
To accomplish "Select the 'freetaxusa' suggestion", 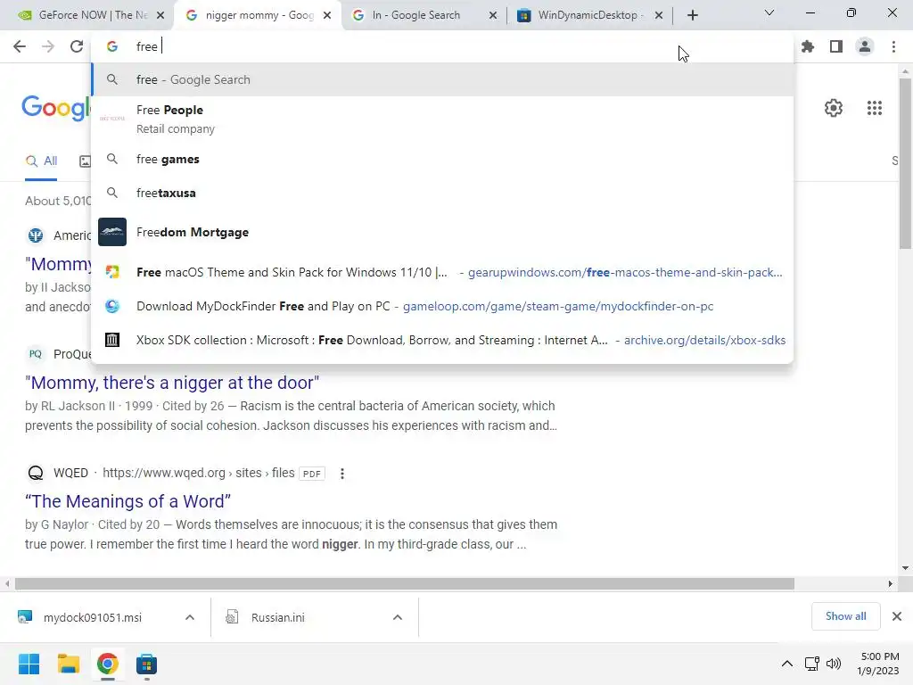I will (442, 193).
